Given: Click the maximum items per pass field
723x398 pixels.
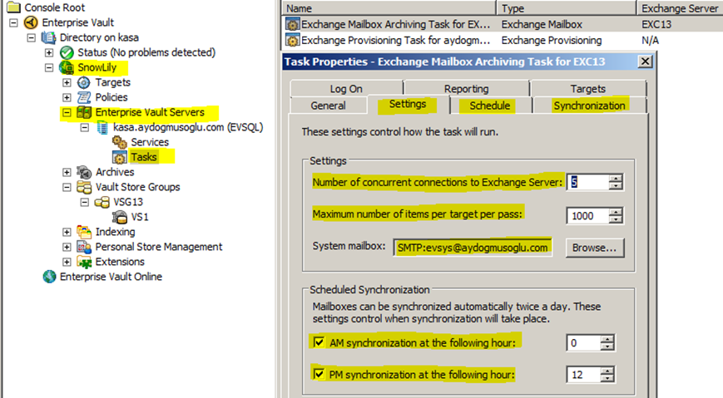Looking at the screenshot, I should pyautogui.click(x=588, y=215).
